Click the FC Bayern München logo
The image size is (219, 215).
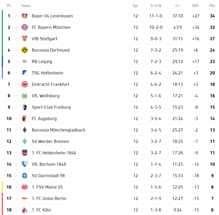25,27
